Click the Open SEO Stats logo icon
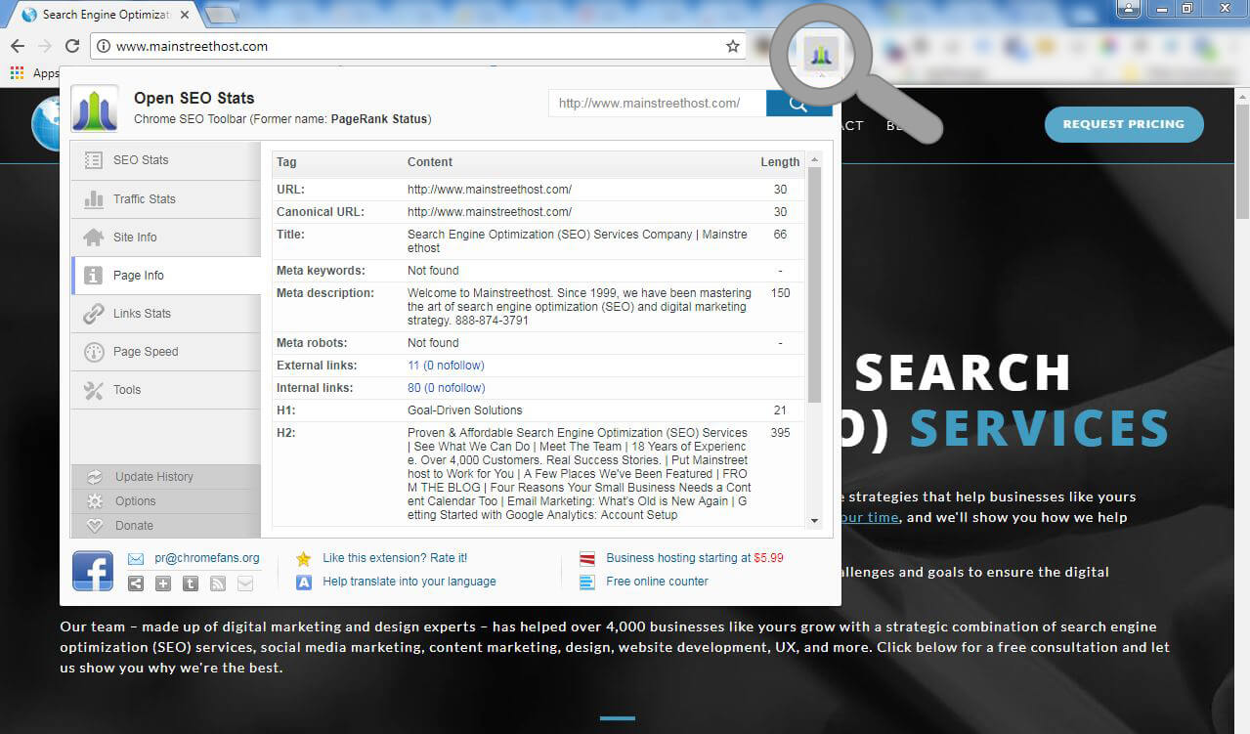Viewport: 1250px width, 734px height. click(x=95, y=108)
